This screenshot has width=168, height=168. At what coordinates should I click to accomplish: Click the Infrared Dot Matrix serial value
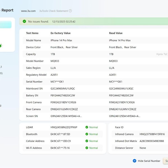152,141
